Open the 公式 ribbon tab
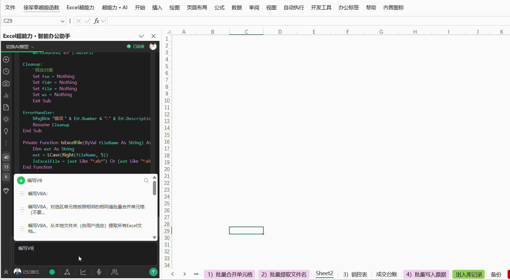This screenshot has width=510, height=280. point(219,7)
